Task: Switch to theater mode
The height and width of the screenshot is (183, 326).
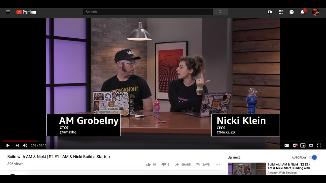Action: [x=311, y=146]
